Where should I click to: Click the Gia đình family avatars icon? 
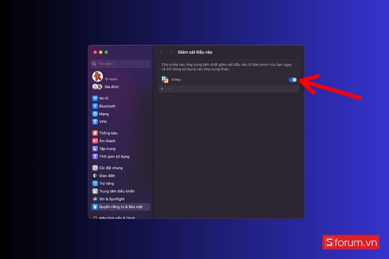click(97, 87)
